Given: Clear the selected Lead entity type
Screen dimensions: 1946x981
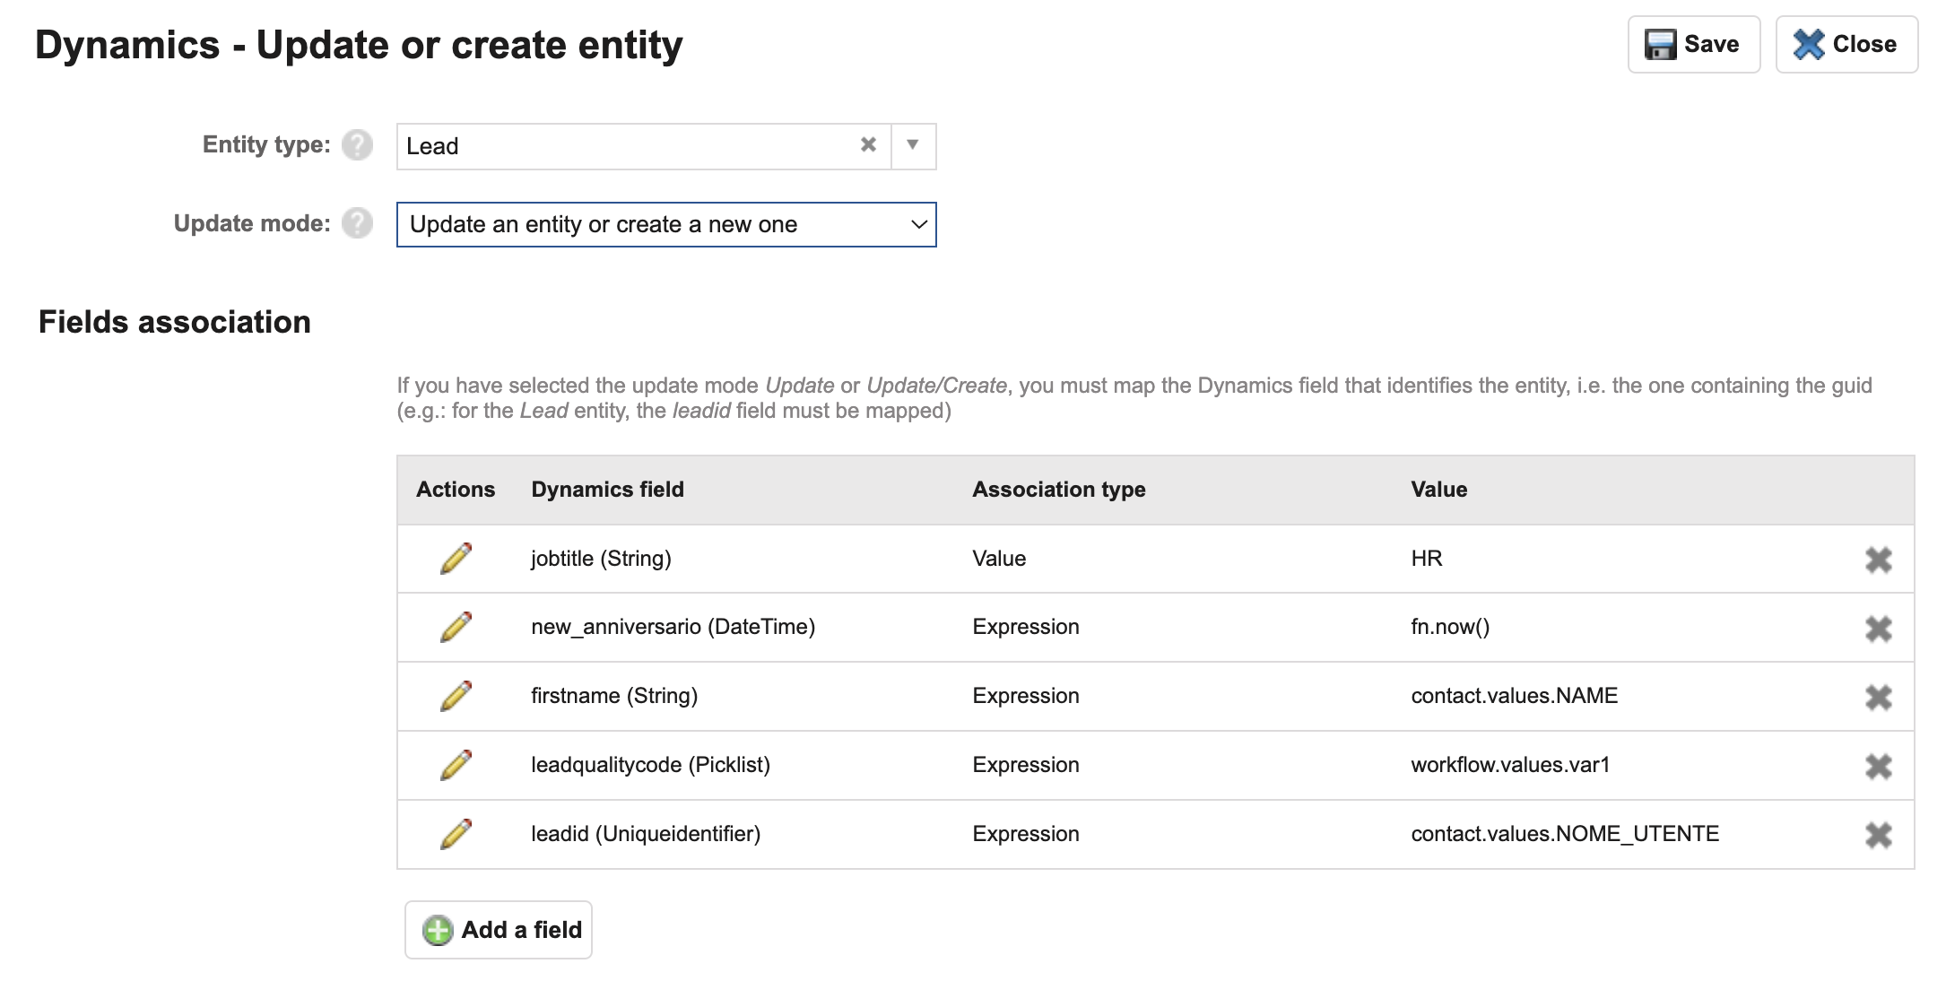Looking at the screenshot, I should click(x=868, y=144).
